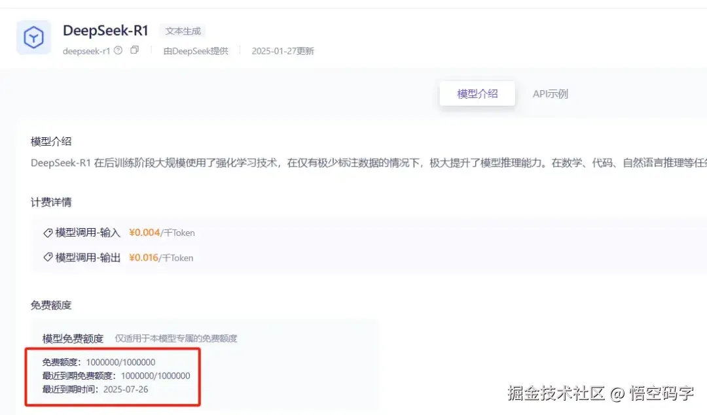
Task: Click the ¥0.004/千Token input price
Action: (x=162, y=233)
